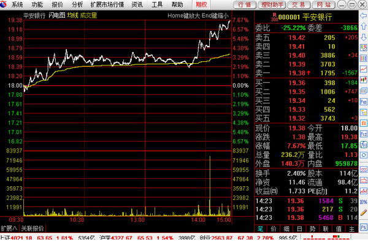368x242 pixels.
Task: Click the trade row with volume 5468 B
Action: point(306,218)
